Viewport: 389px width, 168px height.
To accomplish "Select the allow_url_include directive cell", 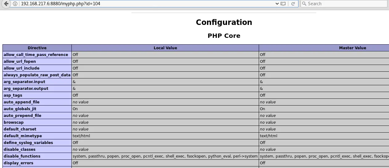I will click(x=37, y=68).
